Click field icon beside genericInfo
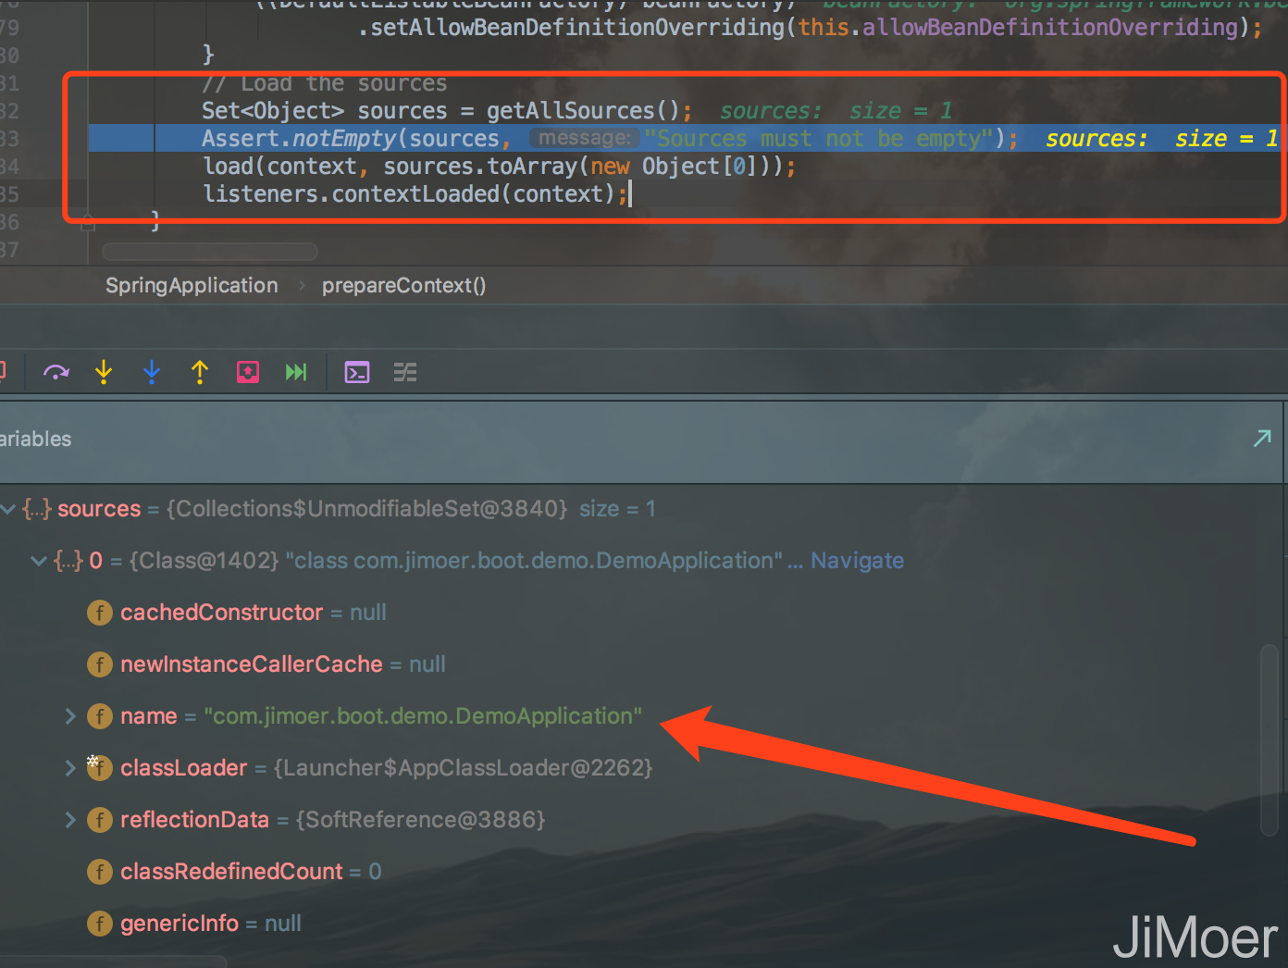The height and width of the screenshot is (968, 1288). pos(100,924)
